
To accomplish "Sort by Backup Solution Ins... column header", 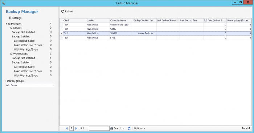I will (x=145, y=20).
